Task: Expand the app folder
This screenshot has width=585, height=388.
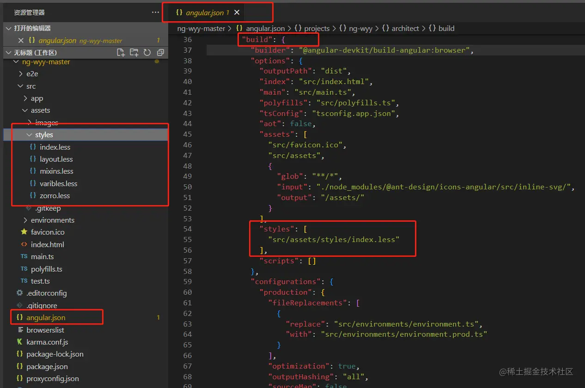Action: (33, 98)
